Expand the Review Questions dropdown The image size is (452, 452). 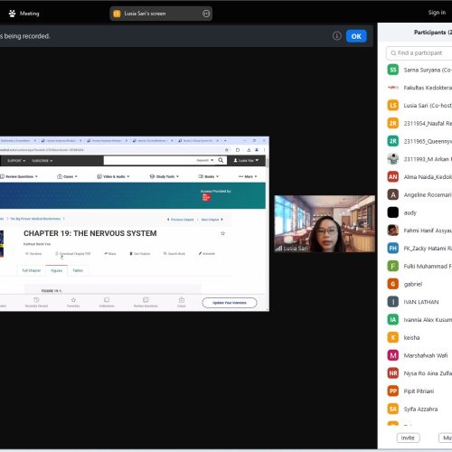tap(19, 176)
